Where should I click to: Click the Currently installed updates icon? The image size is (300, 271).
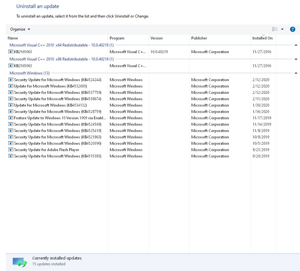click(20, 262)
